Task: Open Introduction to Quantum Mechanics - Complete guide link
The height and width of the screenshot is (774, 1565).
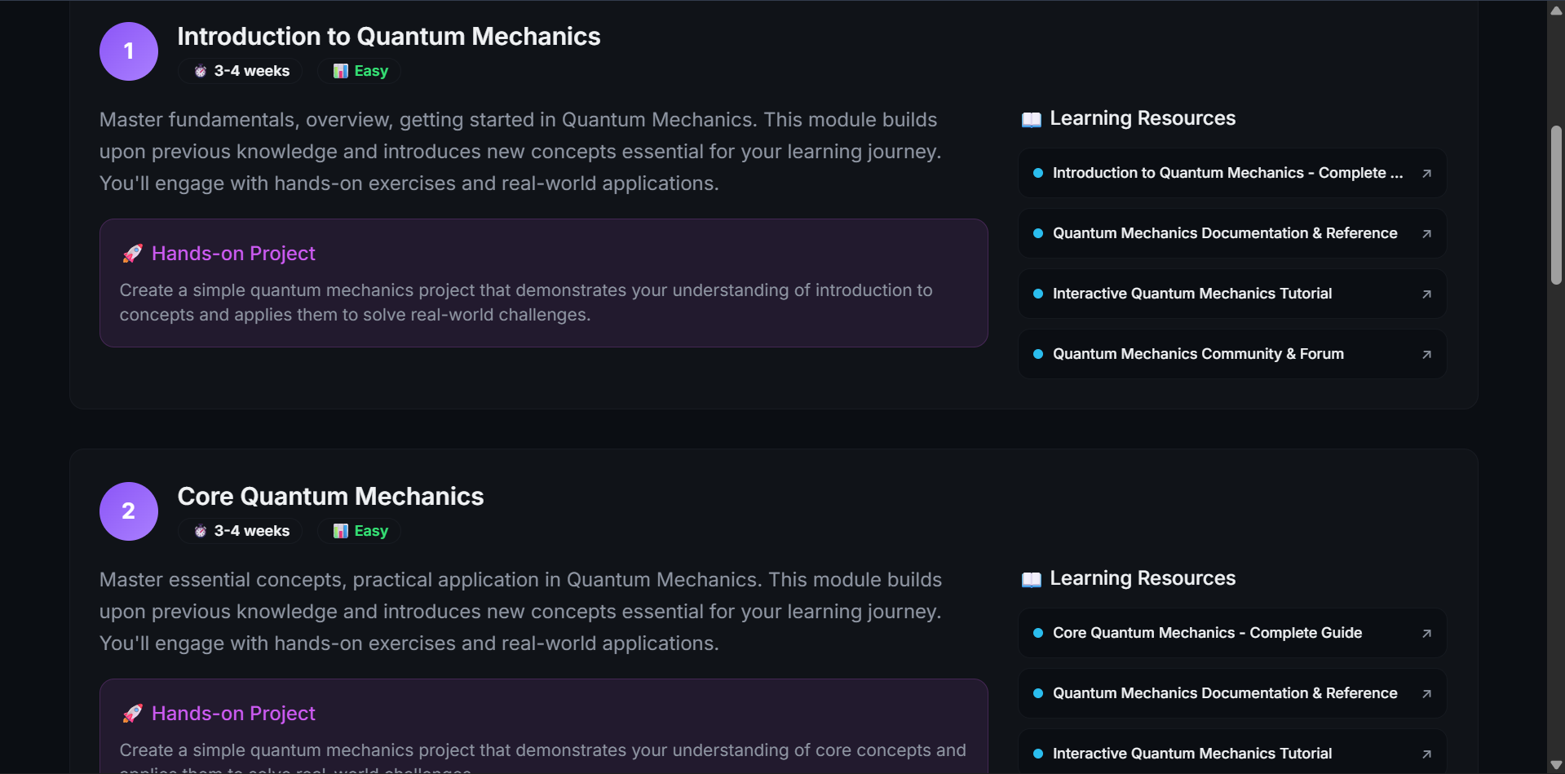Action: [1227, 173]
